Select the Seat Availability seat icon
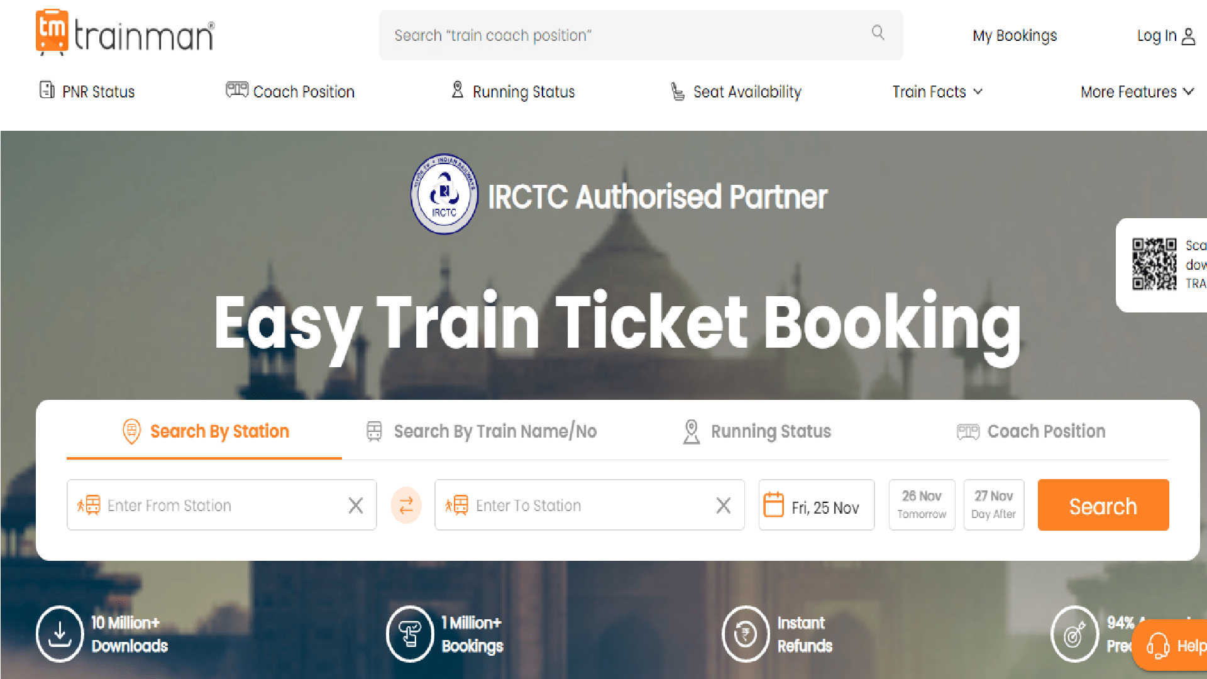This screenshot has width=1207, height=679. click(x=678, y=91)
